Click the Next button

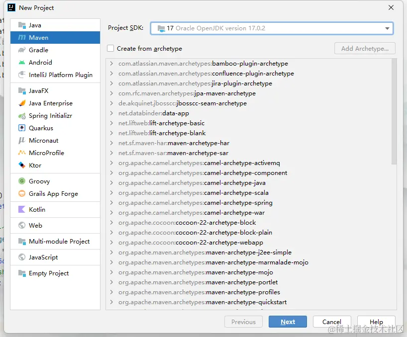288,322
